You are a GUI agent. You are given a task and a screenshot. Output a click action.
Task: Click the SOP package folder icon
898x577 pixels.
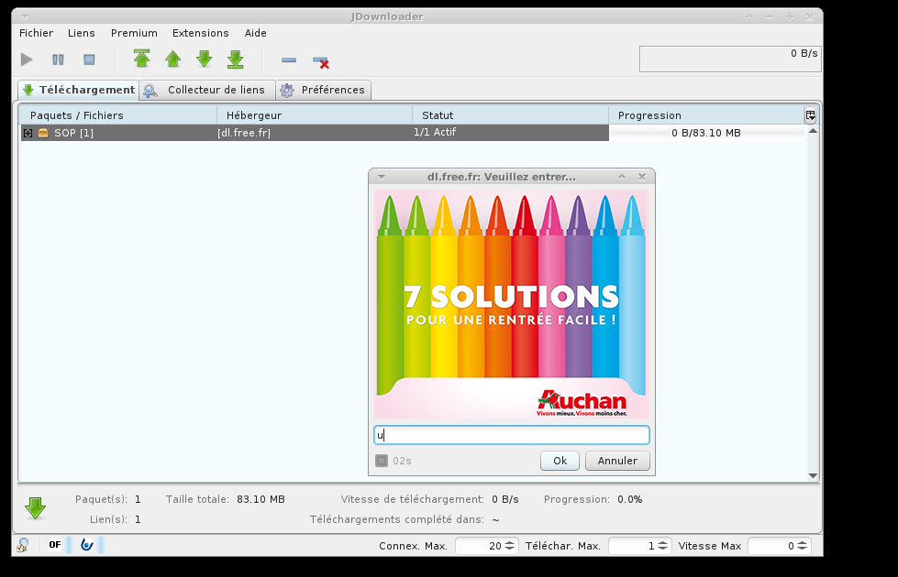click(43, 133)
